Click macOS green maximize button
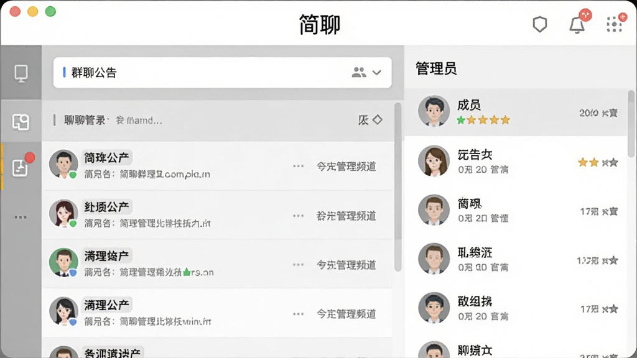This screenshot has width=637, height=358. [50, 11]
